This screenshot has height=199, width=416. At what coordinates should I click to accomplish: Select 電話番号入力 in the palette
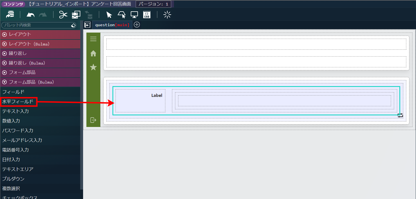40,150
